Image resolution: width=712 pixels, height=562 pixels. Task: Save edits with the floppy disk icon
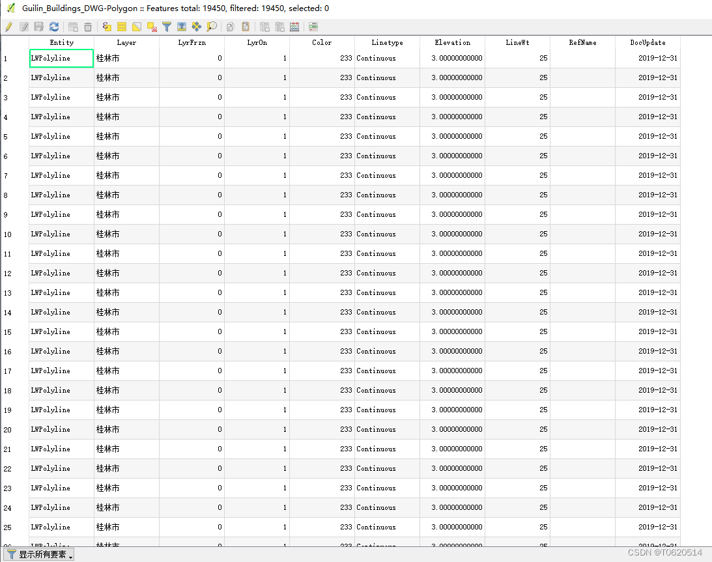39,27
